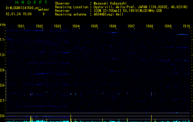Click the 1507 time axis label
Image resolution: width=193 pixels, height=122 pixels.
tap(131, 26)
